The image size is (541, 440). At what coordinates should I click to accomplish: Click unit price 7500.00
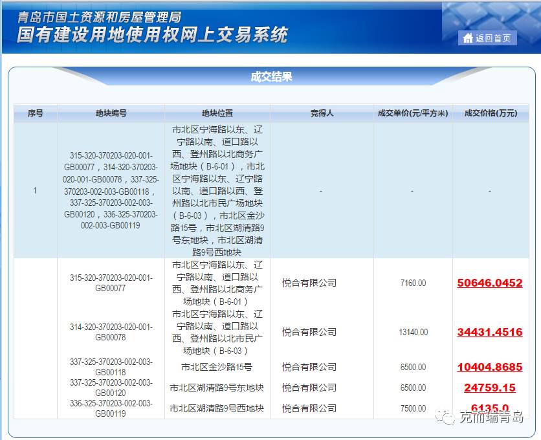[x=413, y=408]
